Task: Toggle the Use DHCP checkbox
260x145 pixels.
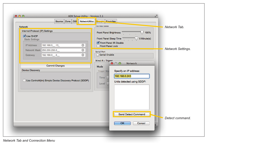Action: (24, 36)
